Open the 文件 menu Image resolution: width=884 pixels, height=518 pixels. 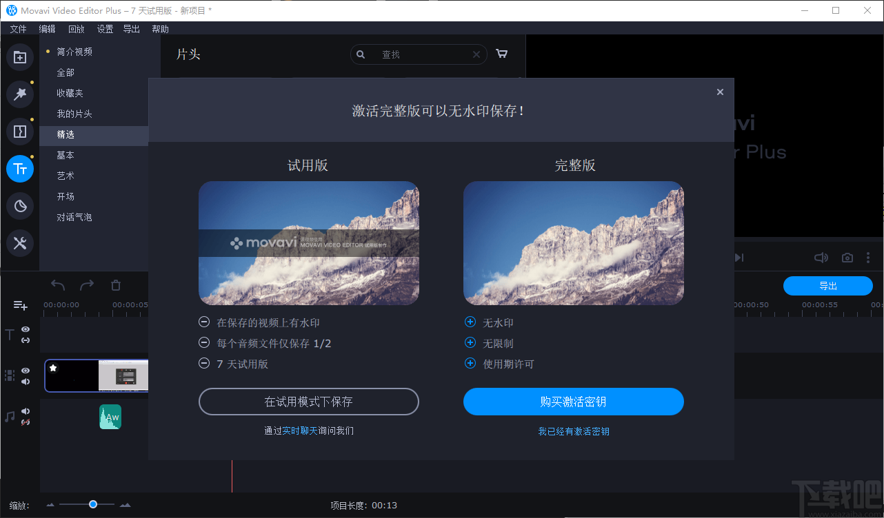[x=19, y=29]
